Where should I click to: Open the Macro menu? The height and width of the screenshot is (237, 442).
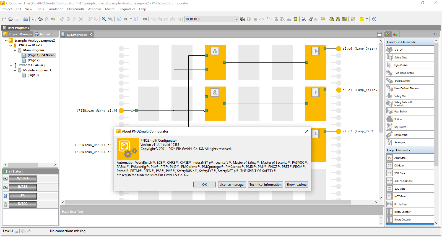(x=110, y=9)
